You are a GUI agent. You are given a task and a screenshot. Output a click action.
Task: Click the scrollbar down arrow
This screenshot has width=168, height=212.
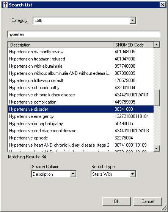coord(157,148)
